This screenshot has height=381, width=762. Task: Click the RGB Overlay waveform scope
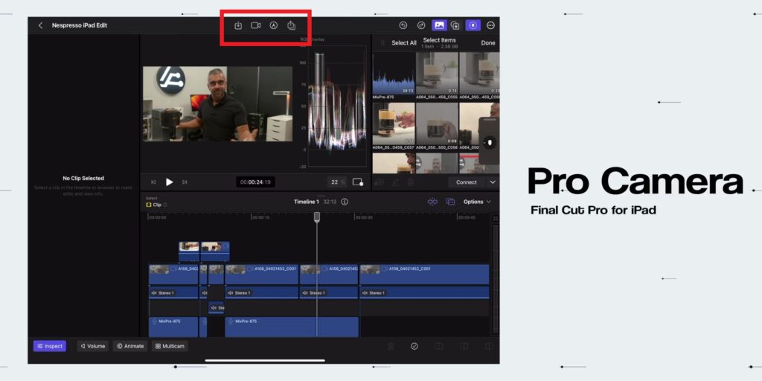click(x=337, y=106)
